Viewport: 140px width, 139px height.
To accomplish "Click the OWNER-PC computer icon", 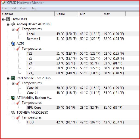I will click(x=8, y=19).
